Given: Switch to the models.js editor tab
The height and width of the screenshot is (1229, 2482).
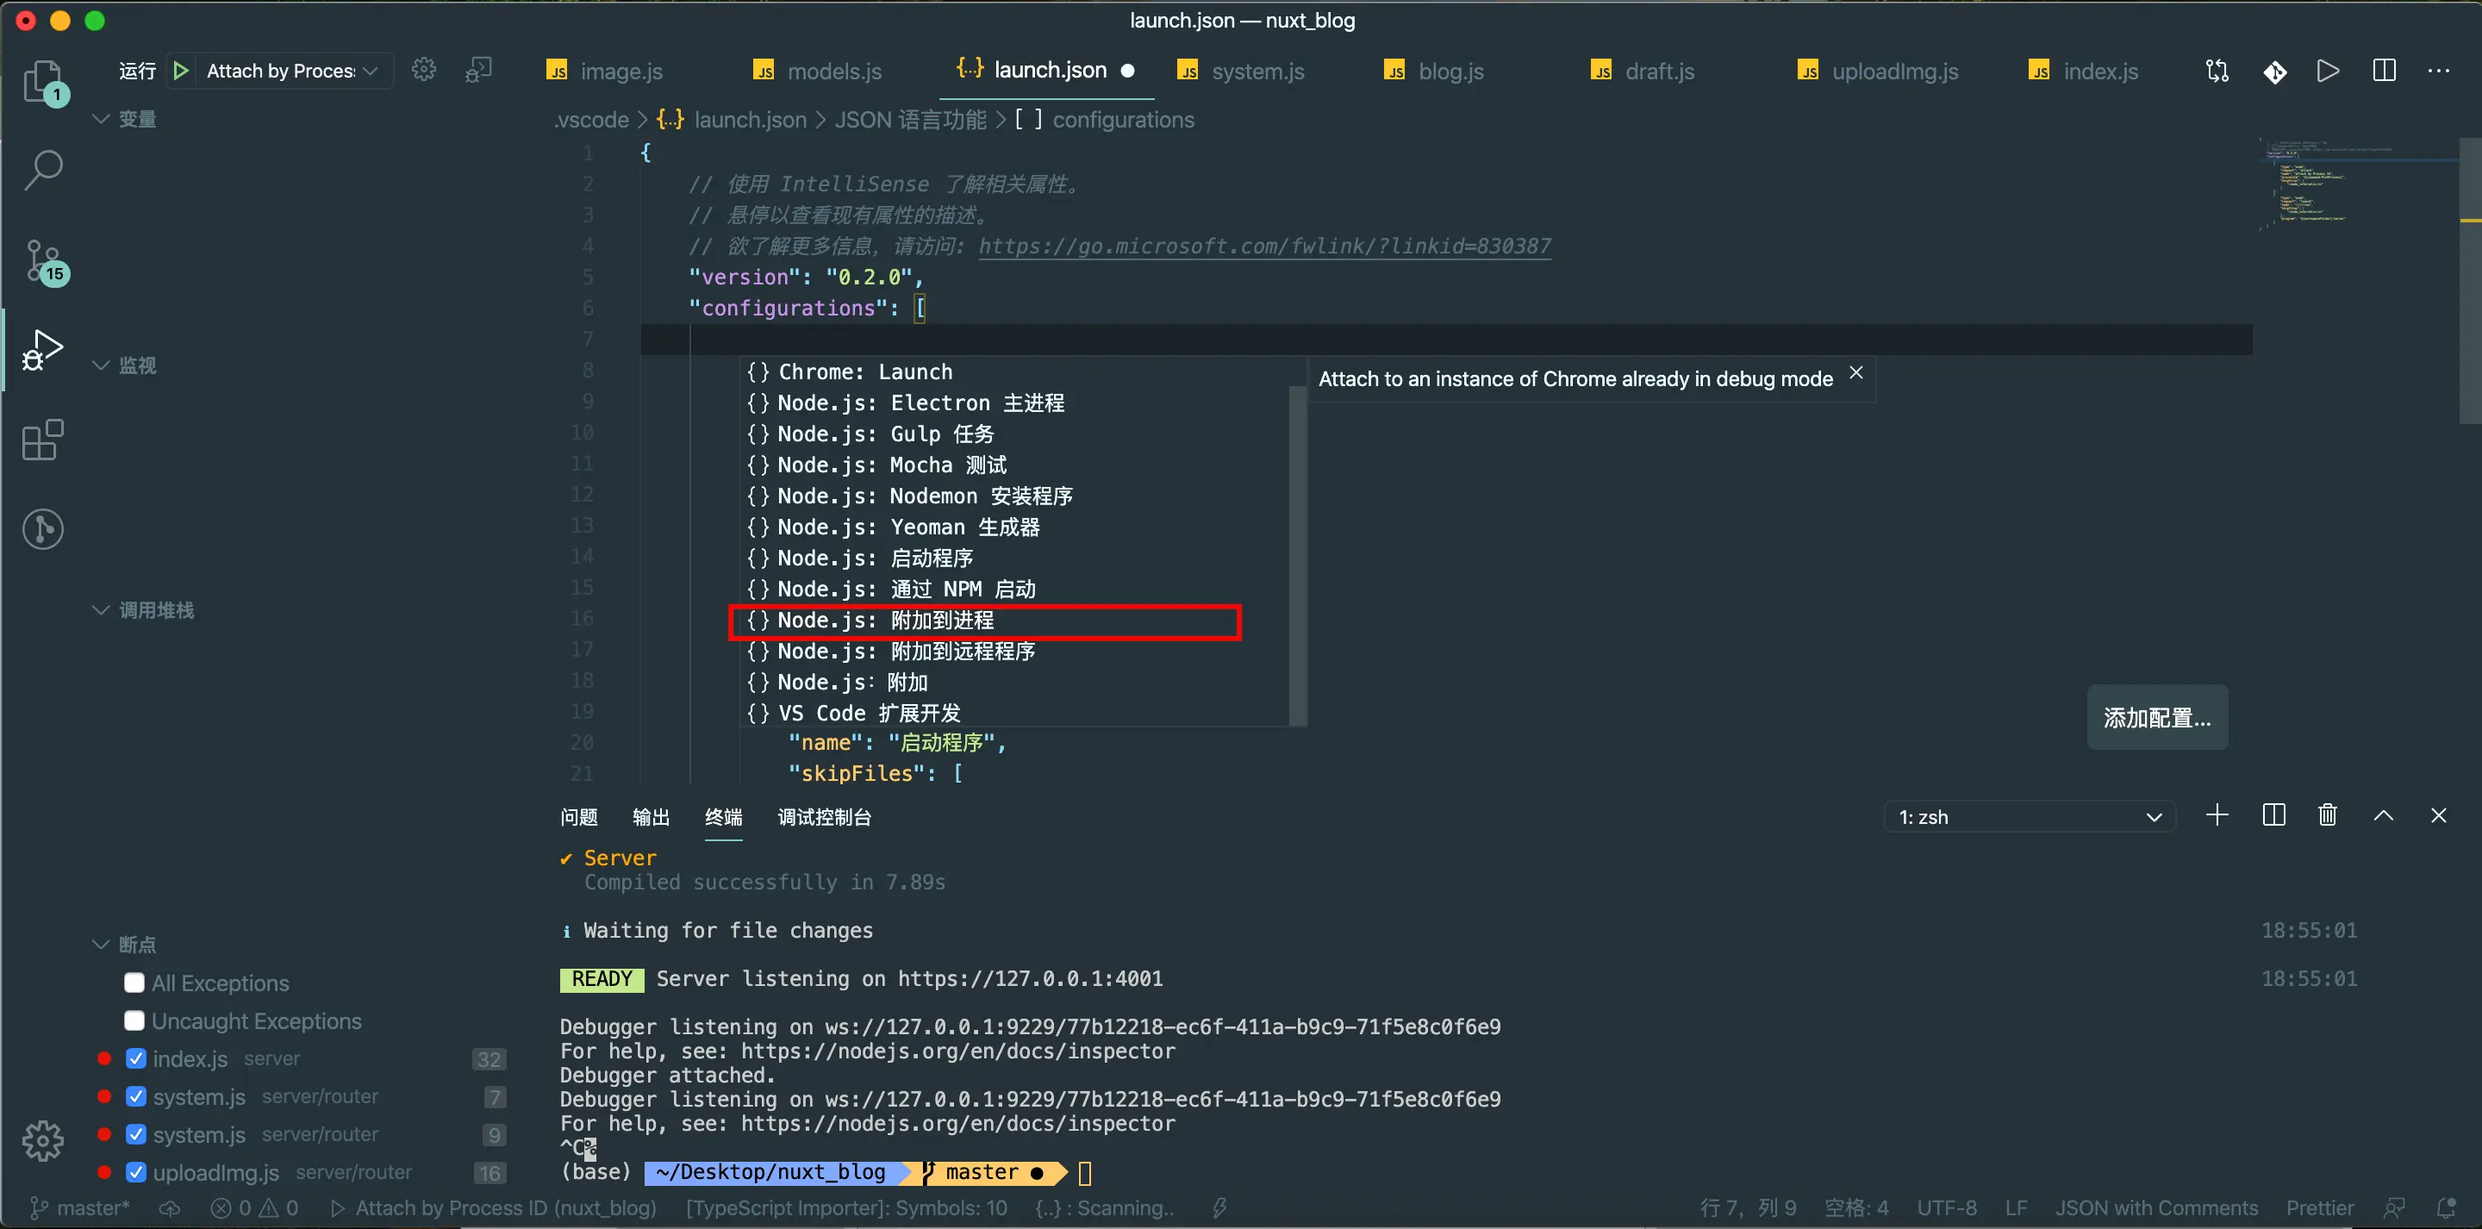Looking at the screenshot, I should (833, 72).
